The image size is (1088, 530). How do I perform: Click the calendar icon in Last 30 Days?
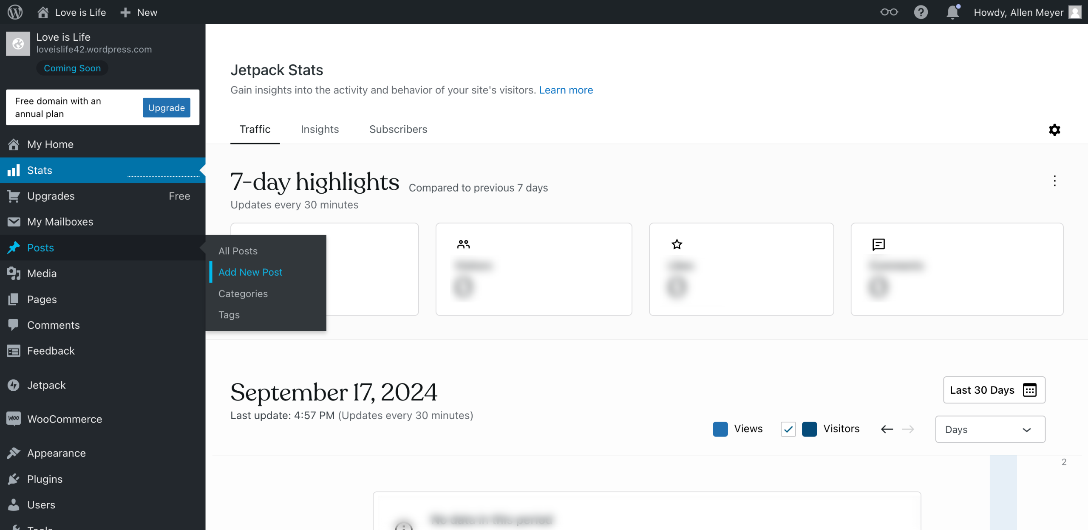click(x=1030, y=390)
